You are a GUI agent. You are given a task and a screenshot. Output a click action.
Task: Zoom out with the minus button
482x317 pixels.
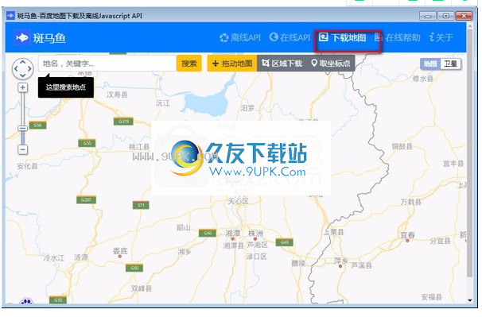(x=23, y=149)
